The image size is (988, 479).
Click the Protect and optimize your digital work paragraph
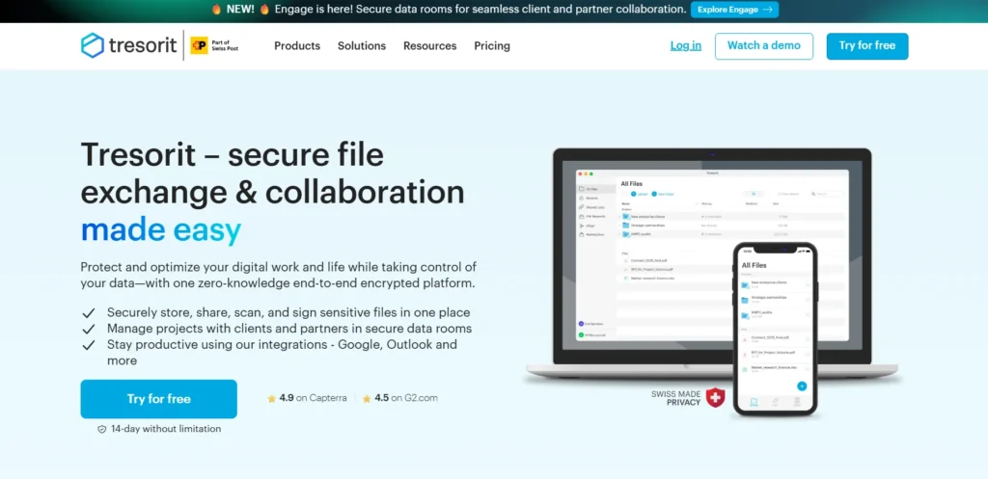coord(279,275)
